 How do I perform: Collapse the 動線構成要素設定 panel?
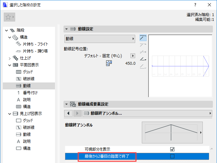point(67,104)
